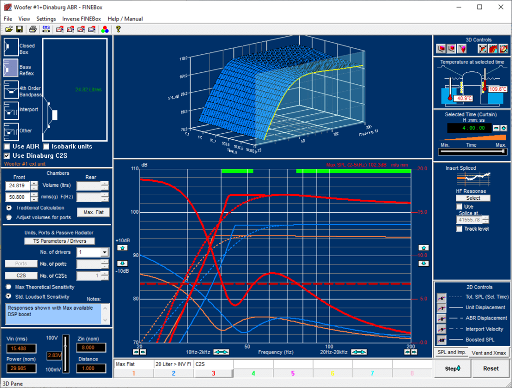
Task: Decrease F(Hz) value with its down arrow
Action: pyautogui.click(x=35, y=199)
